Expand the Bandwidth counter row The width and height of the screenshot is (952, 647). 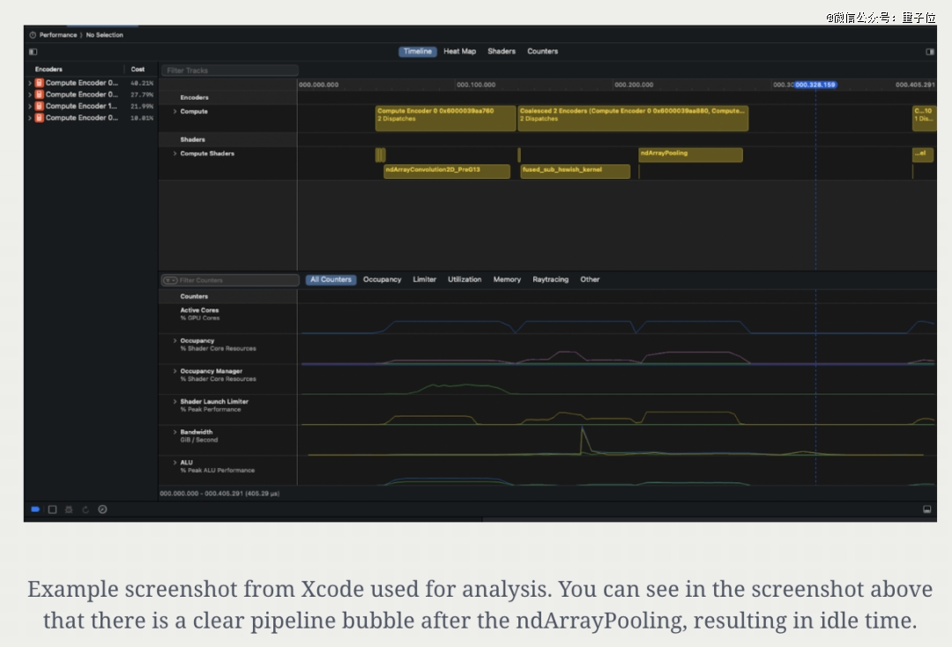[175, 433]
